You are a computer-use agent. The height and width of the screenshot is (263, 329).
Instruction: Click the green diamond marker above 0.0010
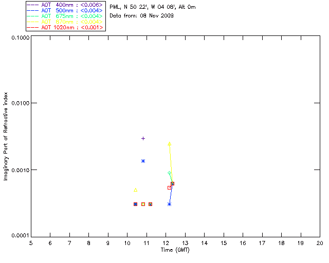(x=169, y=173)
